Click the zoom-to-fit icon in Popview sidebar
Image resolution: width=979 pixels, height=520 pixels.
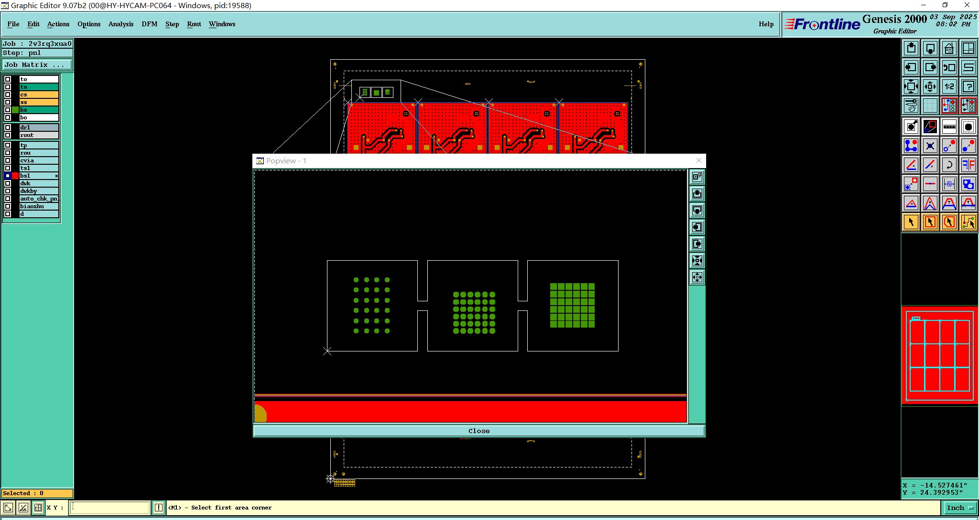(697, 261)
